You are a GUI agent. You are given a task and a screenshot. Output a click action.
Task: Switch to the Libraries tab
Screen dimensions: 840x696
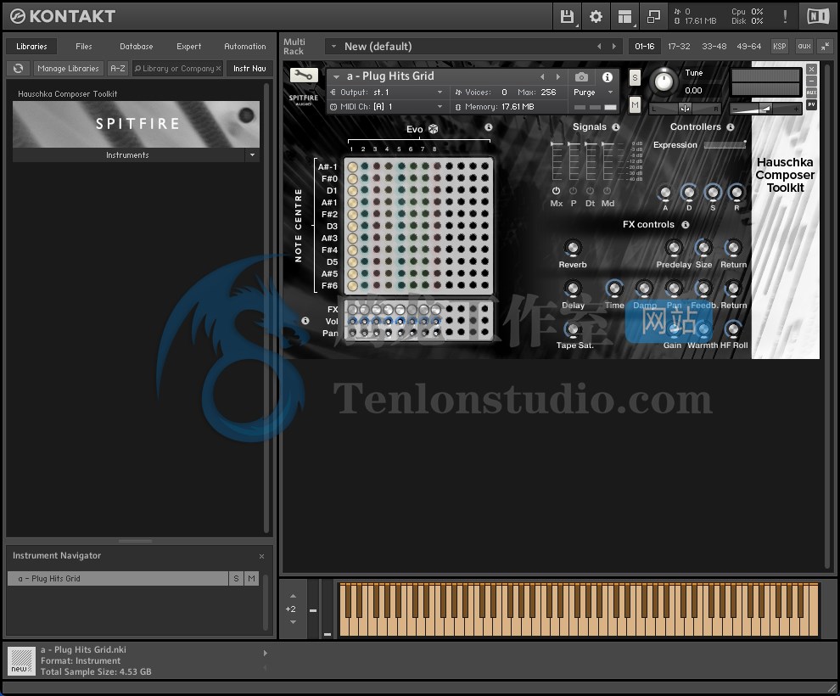[31, 47]
